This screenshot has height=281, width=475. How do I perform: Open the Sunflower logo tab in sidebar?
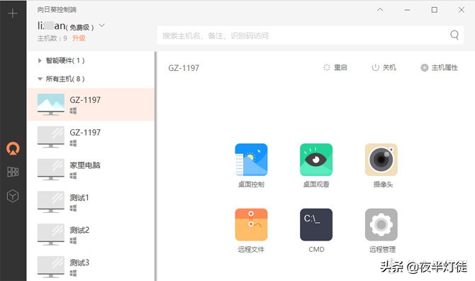[13, 148]
